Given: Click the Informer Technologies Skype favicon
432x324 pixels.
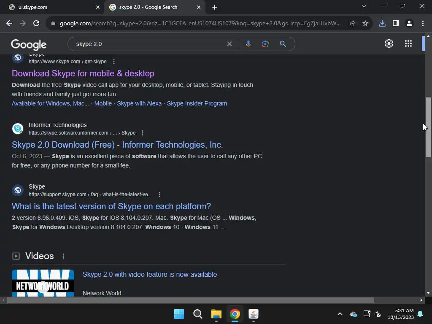Looking at the screenshot, I should 18,129.
